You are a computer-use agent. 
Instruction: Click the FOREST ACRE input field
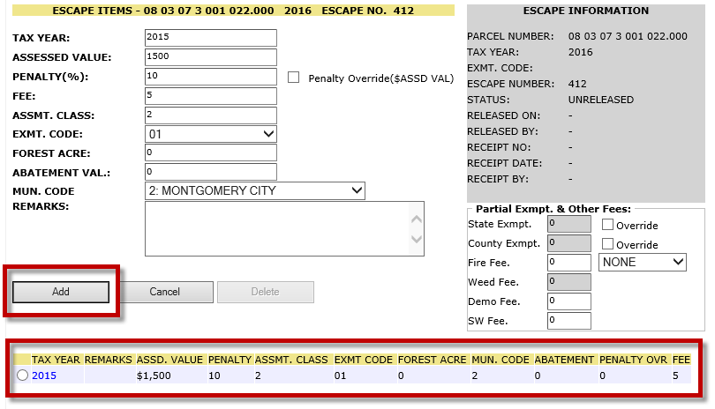211,152
